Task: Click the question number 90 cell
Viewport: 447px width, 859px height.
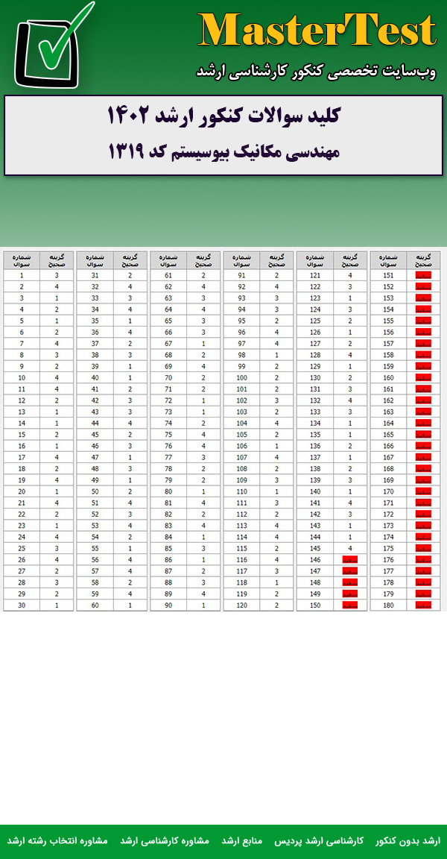Action: pos(168,605)
